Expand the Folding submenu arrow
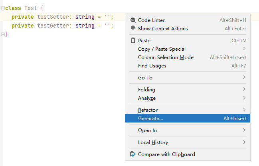The image size is (259, 166). point(244,89)
